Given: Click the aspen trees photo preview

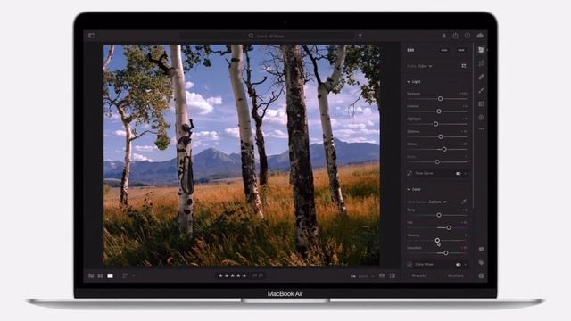Looking at the screenshot, I should [242, 155].
